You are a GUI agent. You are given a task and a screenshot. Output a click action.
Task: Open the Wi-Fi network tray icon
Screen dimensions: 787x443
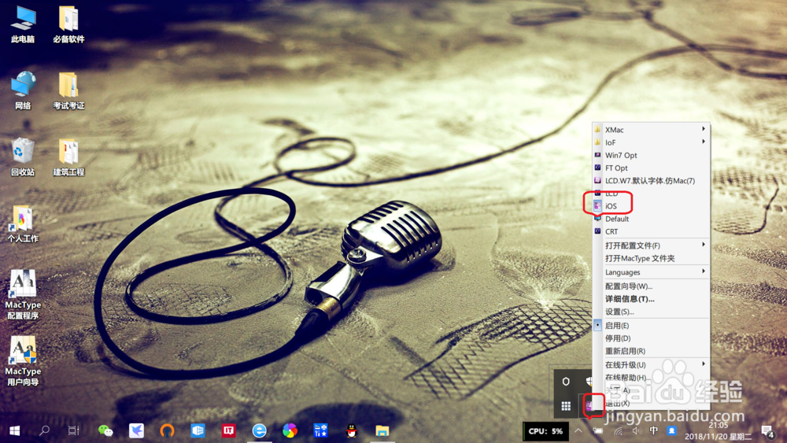[619, 431]
